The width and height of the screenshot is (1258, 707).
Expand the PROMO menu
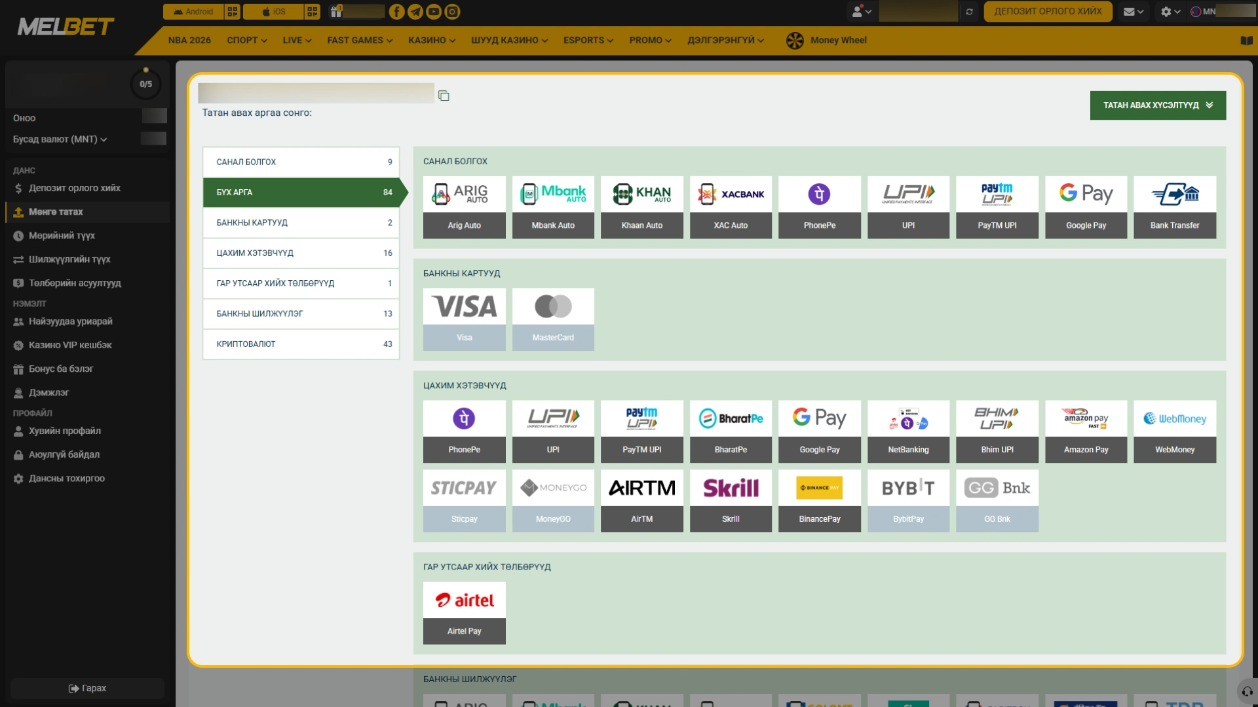click(x=650, y=41)
